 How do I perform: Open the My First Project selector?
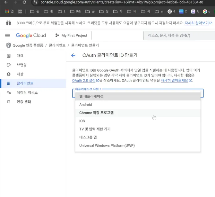pos(72,35)
